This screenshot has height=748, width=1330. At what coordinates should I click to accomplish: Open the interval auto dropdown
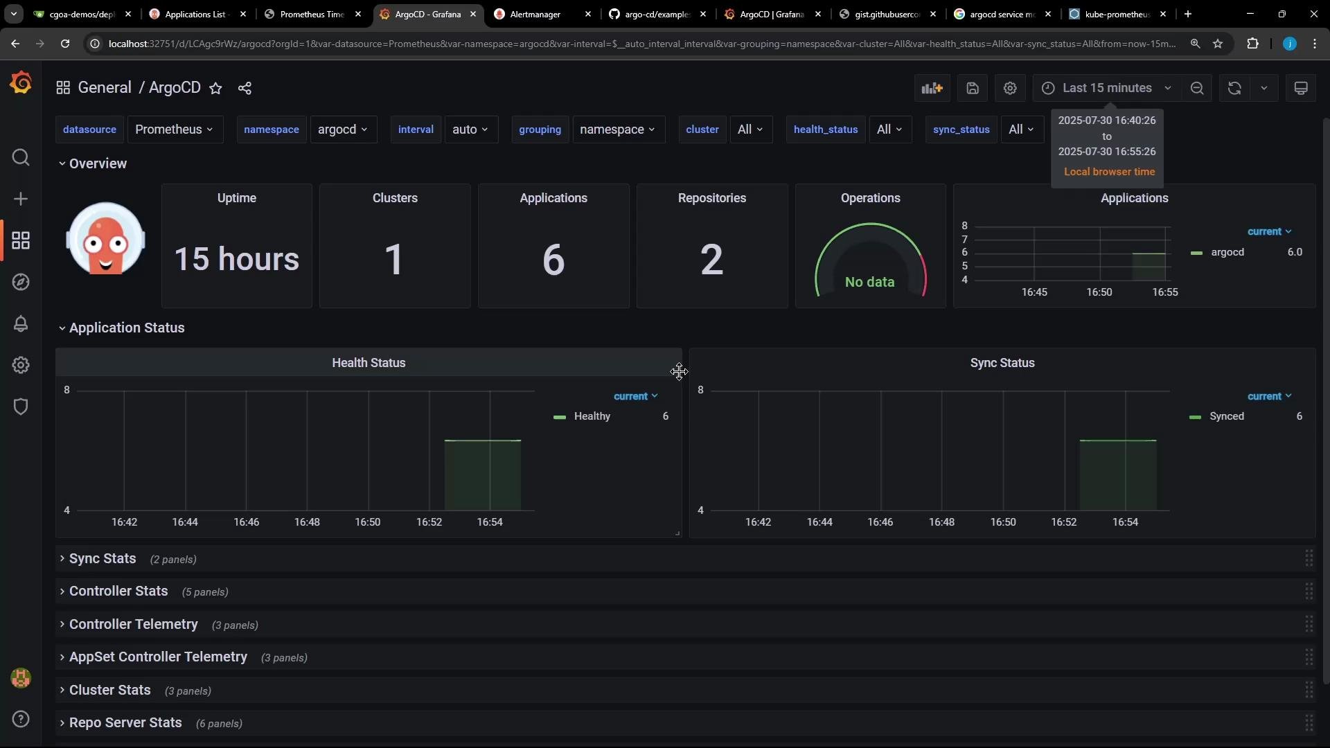pos(471,130)
